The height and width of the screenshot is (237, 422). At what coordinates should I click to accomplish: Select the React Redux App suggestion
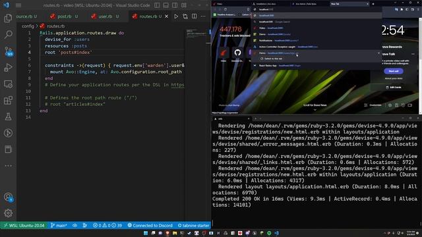pos(316,66)
